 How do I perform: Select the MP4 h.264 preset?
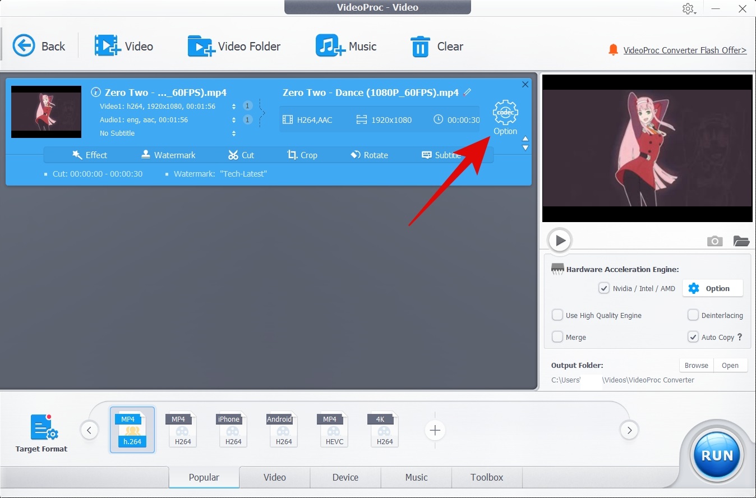(x=132, y=430)
